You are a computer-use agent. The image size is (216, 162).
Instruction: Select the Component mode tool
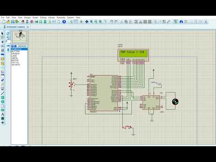point(2,38)
